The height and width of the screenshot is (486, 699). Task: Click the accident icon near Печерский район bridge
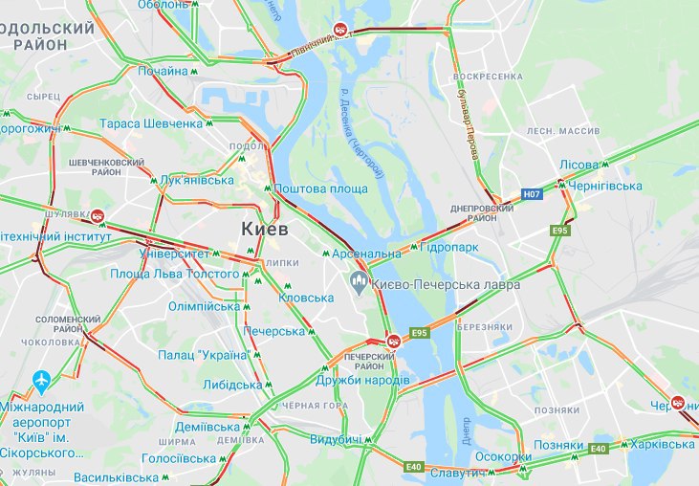[393, 342]
